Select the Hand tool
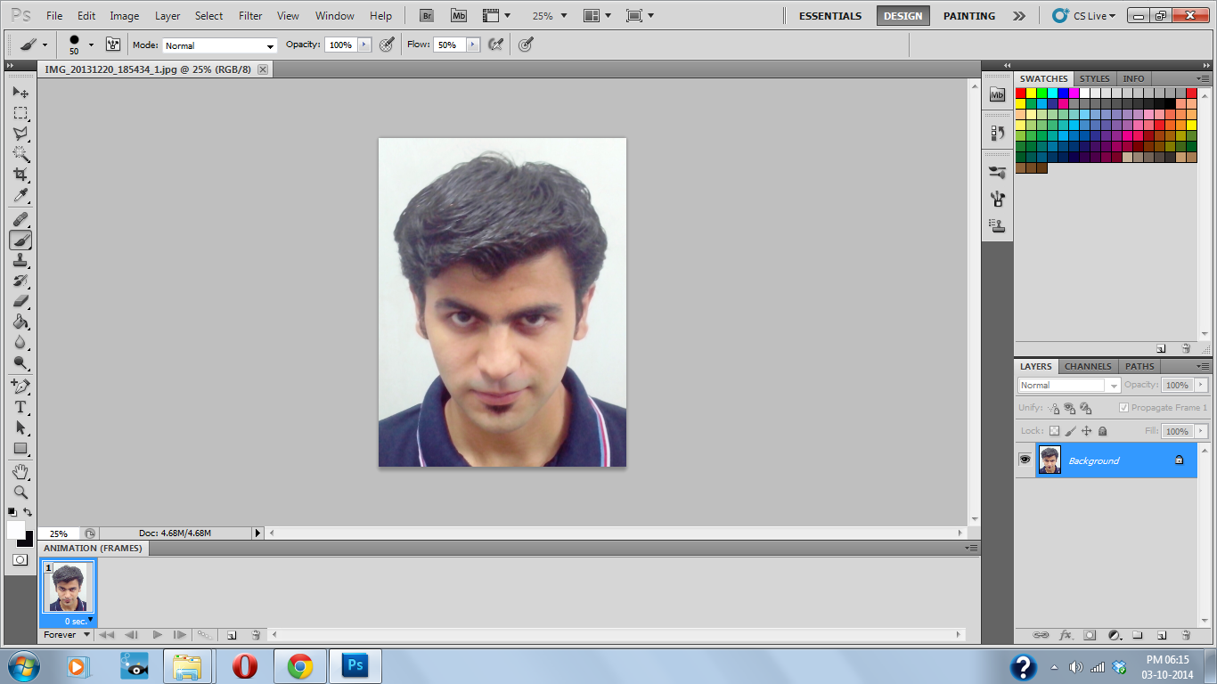The height and width of the screenshot is (684, 1217). pyautogui.click(x=20, y=471)
